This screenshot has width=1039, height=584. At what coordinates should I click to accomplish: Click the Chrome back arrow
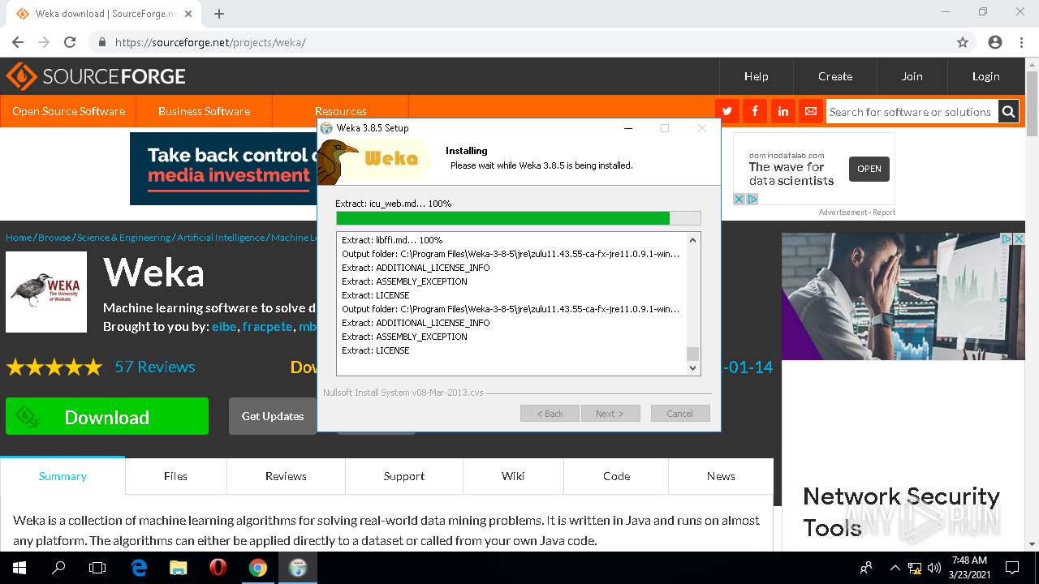pyautogui.click(x=18, y=42)
